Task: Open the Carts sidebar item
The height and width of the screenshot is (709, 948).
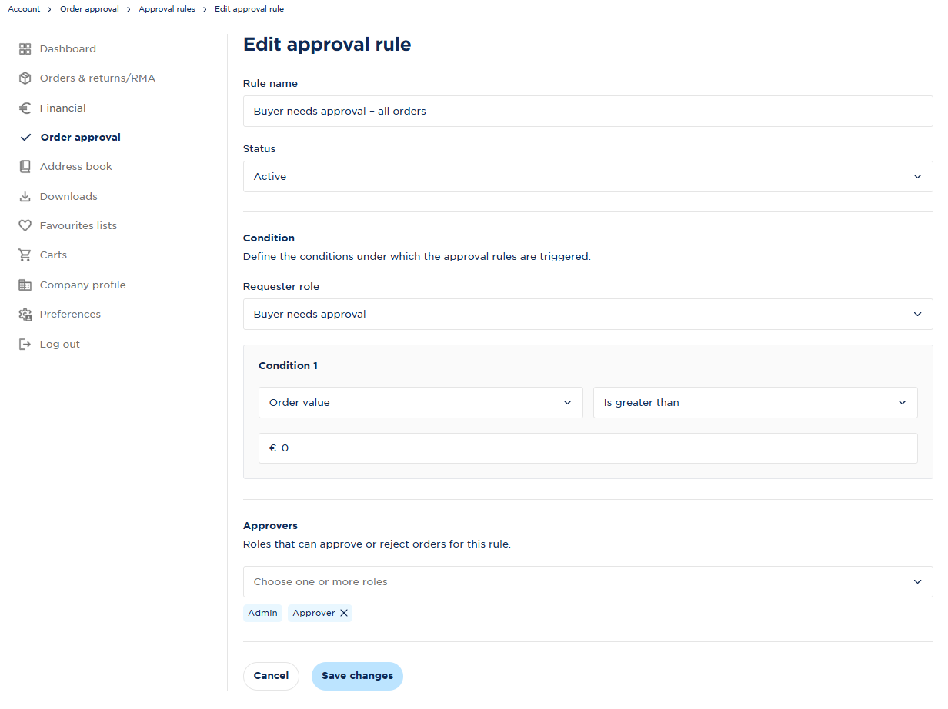Action: [x=53, y=255]
